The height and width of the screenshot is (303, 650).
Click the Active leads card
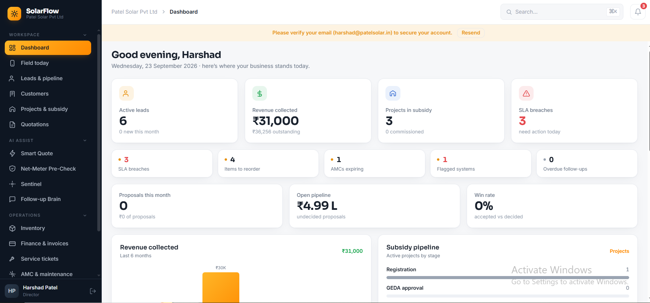pos(174,111)
